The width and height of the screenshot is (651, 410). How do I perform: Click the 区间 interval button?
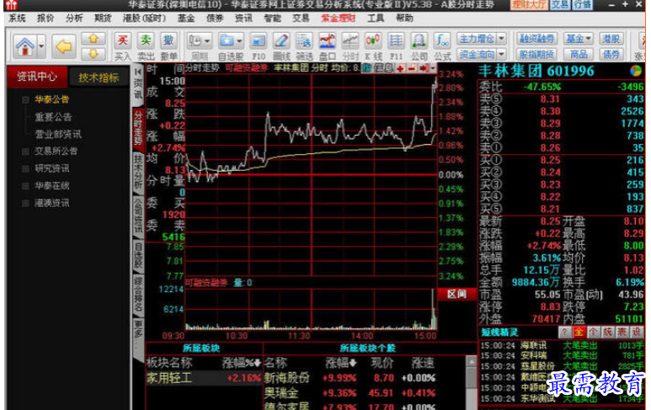(456, 294)
